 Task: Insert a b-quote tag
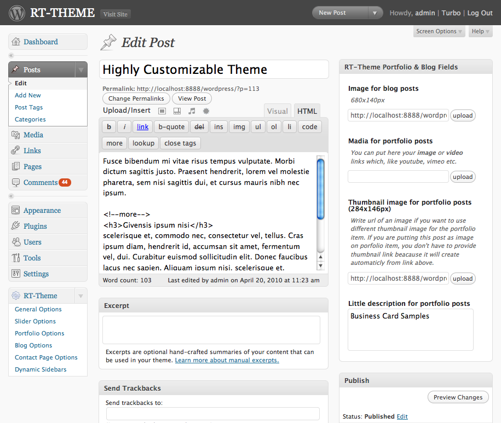(x=171, y=127)
